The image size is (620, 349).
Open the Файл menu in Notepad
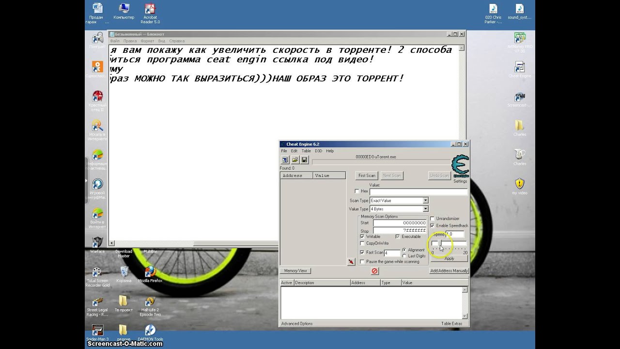[115, 41]
